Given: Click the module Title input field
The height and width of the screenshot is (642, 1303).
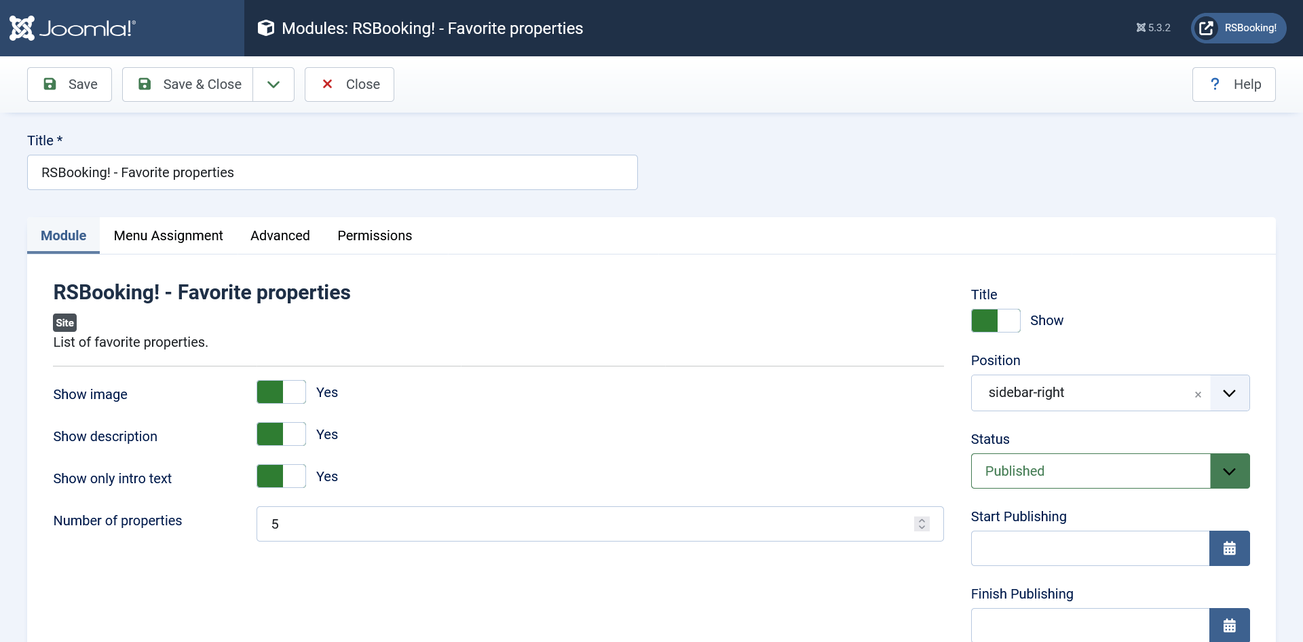Looking at the screenshot, I should click(333, 172).
